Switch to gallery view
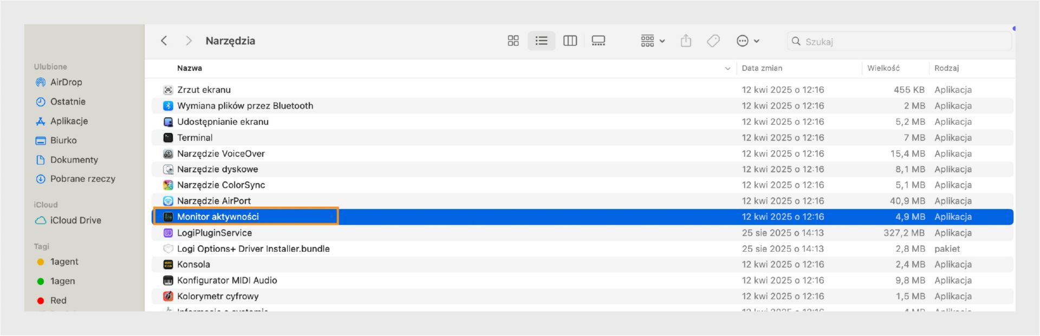1040x336 pixels. (598, 41)
